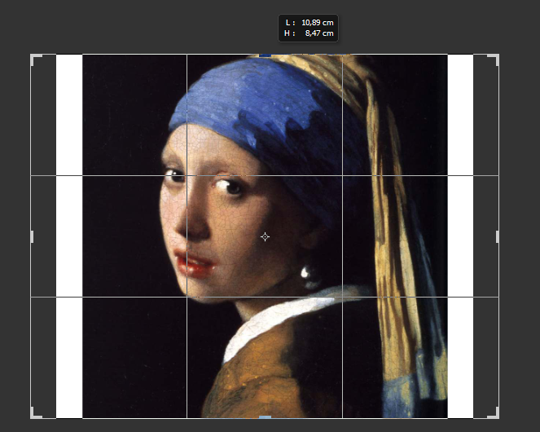This screenshot has height=432, width=540.
Task: Click the girl's red lips
Action: tap(195, 263)
